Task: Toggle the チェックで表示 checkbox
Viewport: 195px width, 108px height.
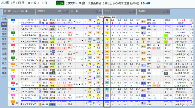Action: 26,11
